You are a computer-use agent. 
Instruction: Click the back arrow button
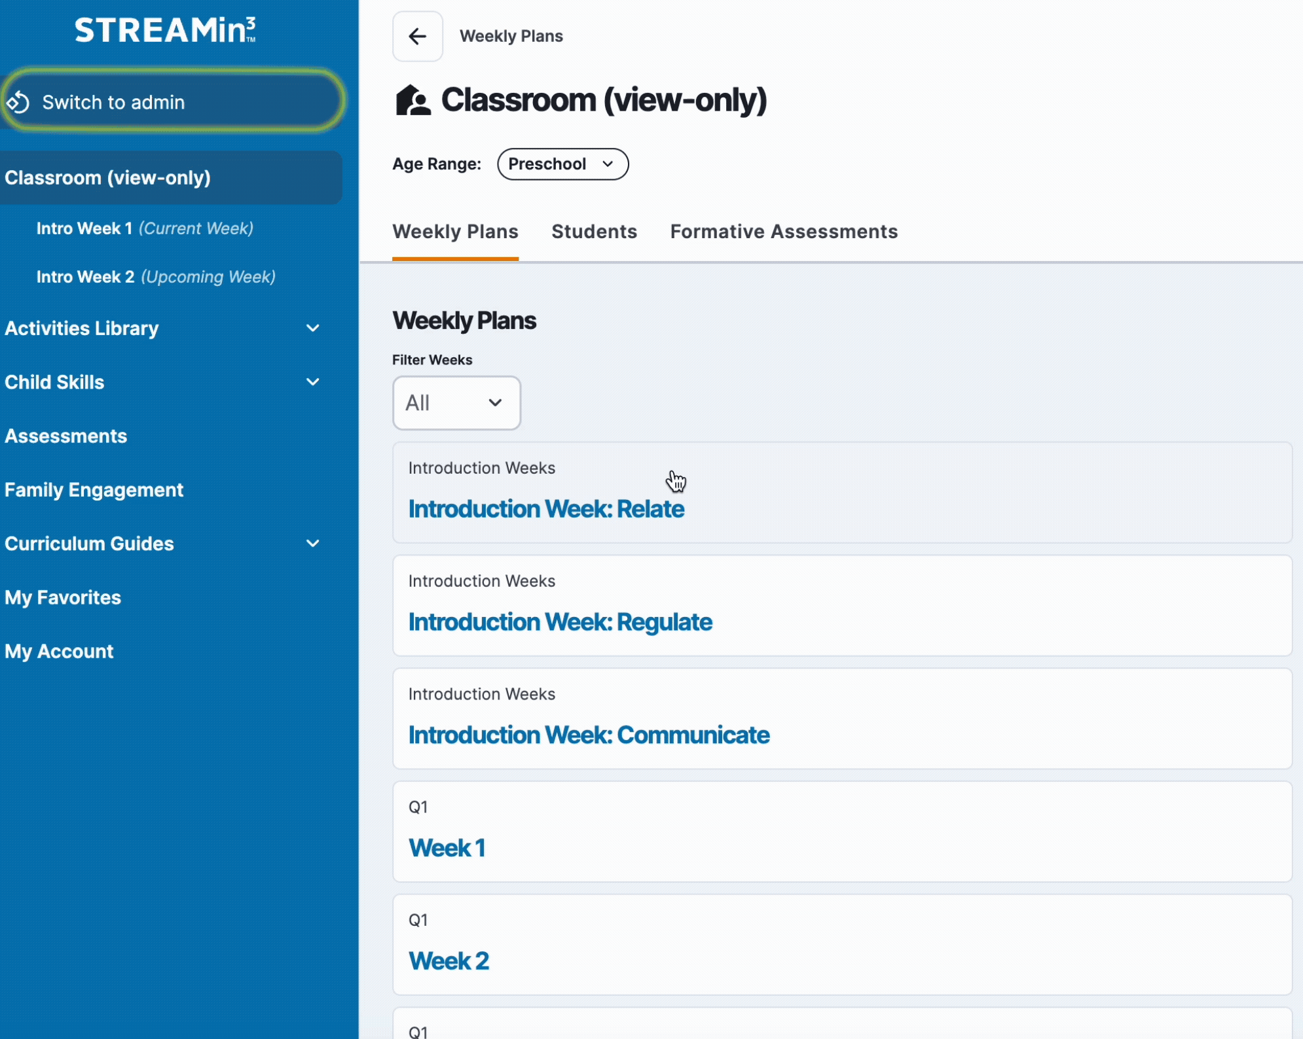(418, 37)
